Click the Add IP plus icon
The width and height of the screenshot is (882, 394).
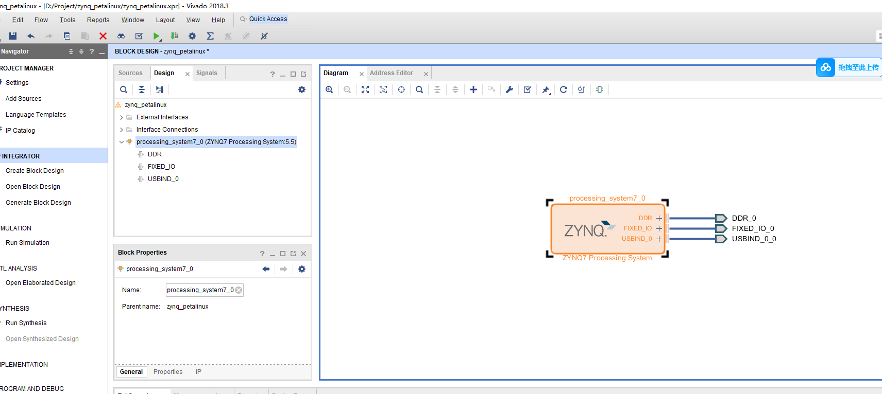(473, 89)
